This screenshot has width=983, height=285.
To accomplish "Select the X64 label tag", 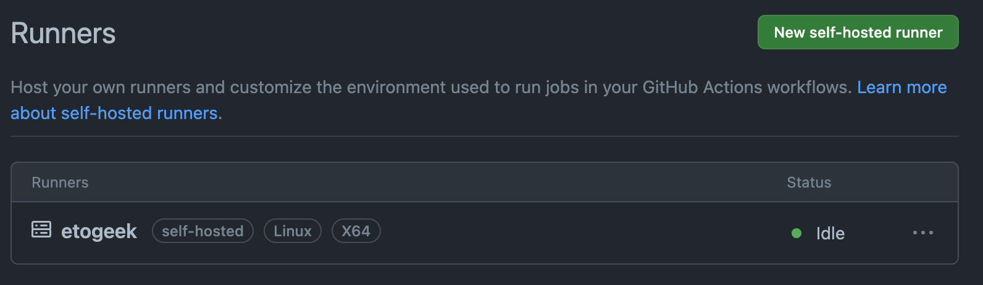I will pos(356,231).
